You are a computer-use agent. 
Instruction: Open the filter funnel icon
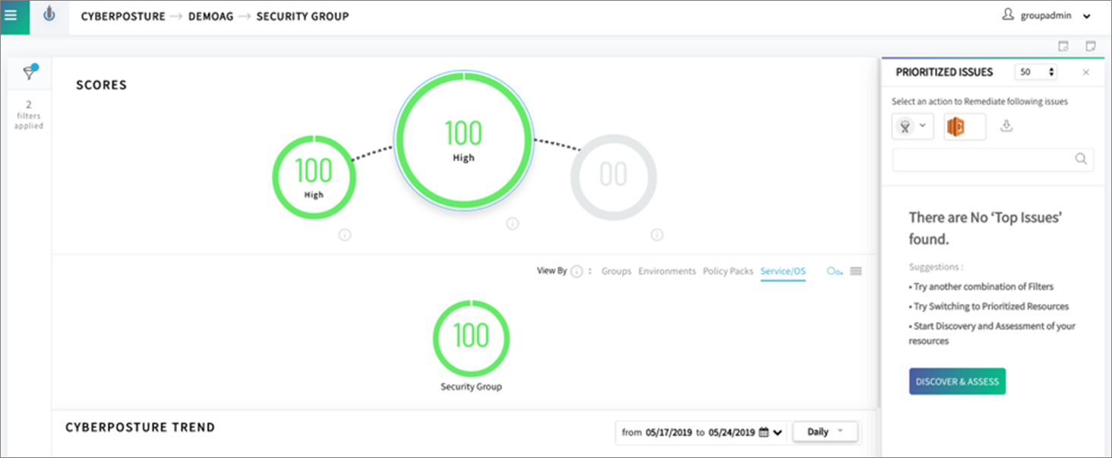click(x=30, y=72)
